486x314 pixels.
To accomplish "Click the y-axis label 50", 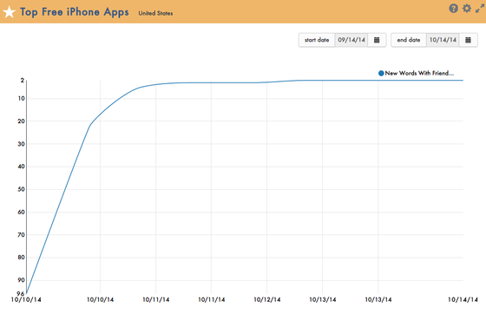I will pos(21,189).
